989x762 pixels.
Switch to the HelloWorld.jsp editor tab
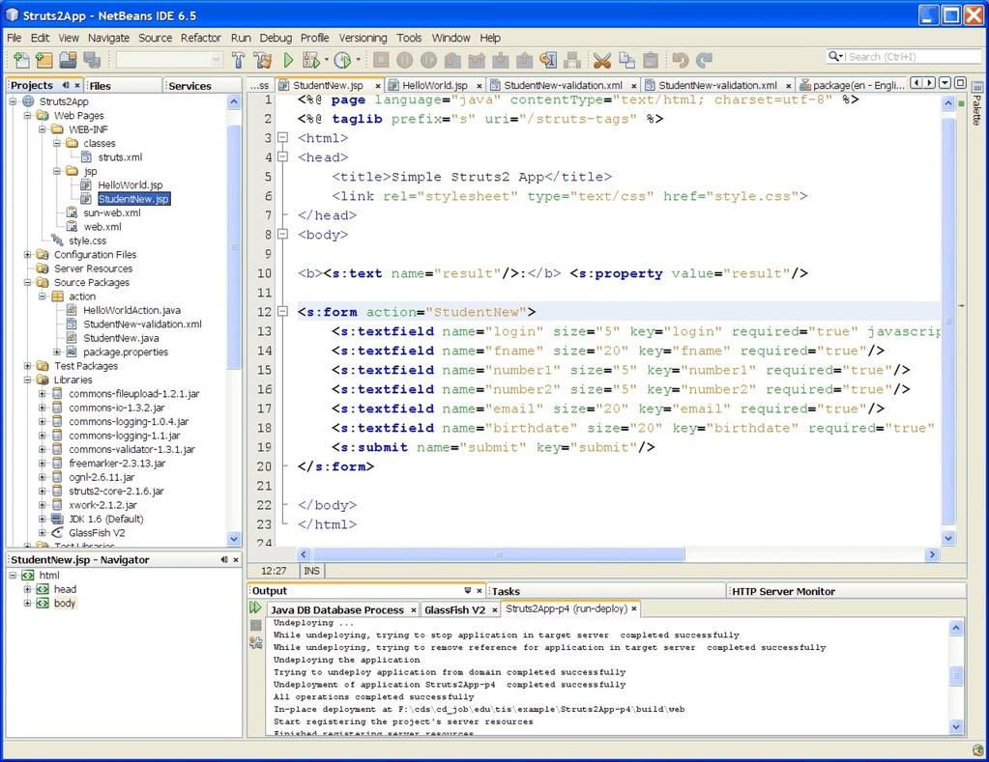click(x=435, y=85)
